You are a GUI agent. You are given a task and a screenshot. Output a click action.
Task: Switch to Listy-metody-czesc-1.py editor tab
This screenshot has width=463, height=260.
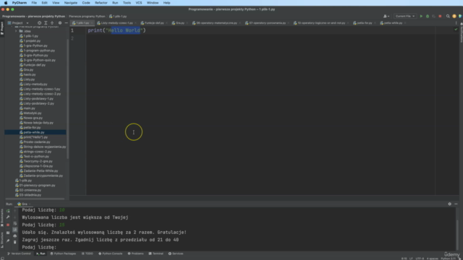pyautogui.click(x=116, y=22)
